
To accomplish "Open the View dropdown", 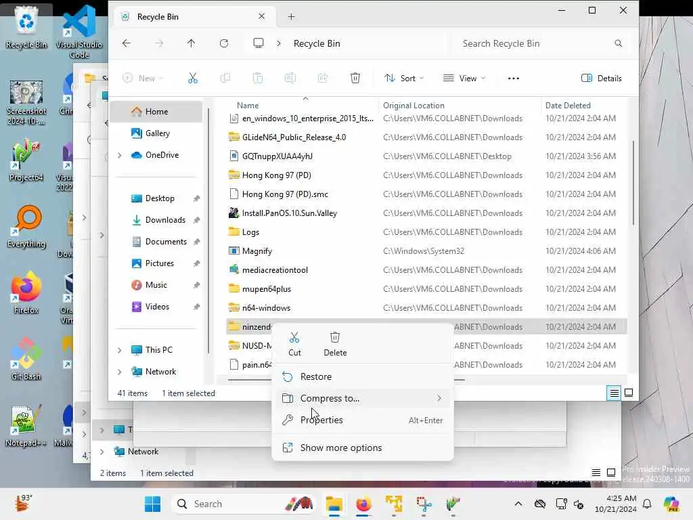I will point(464,79).
